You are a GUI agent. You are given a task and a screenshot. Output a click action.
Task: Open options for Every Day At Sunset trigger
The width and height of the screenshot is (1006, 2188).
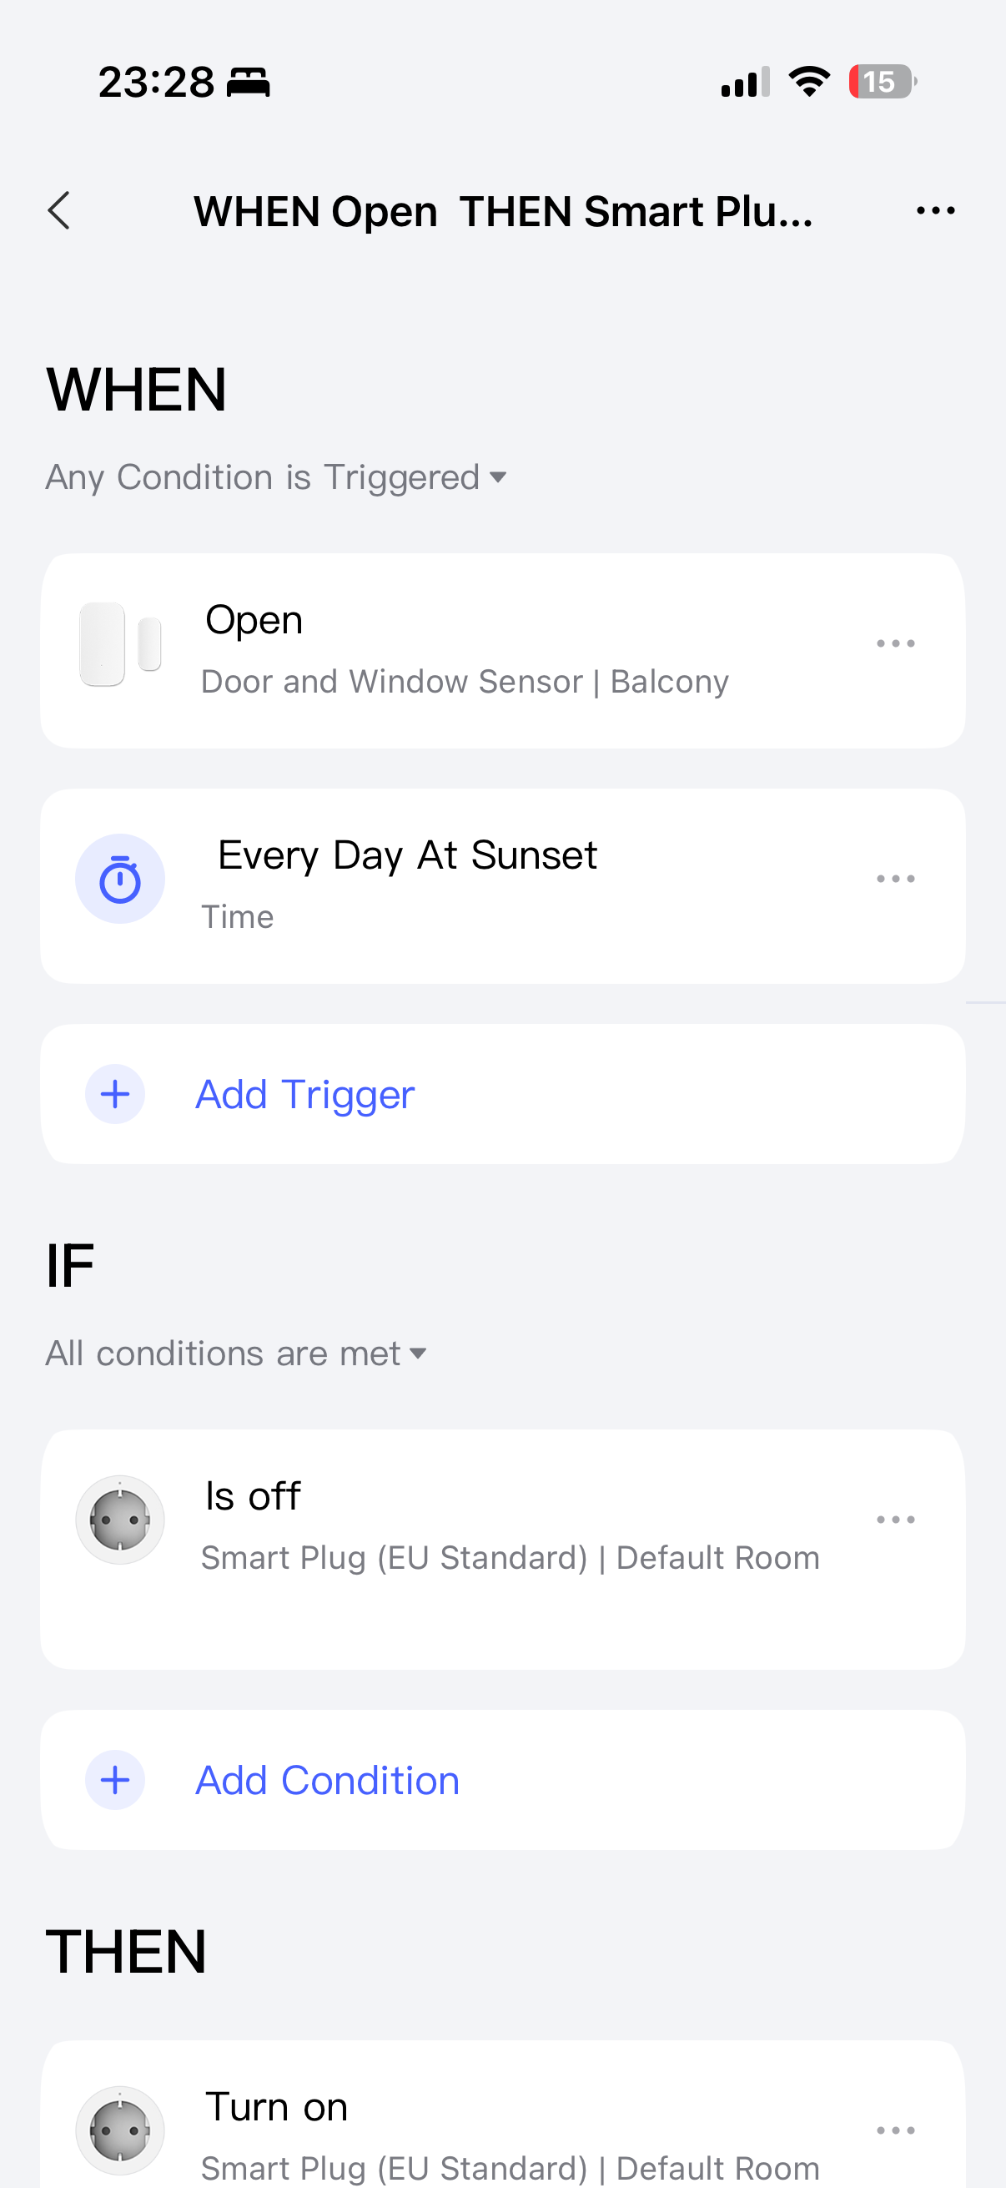pos(895,879)
